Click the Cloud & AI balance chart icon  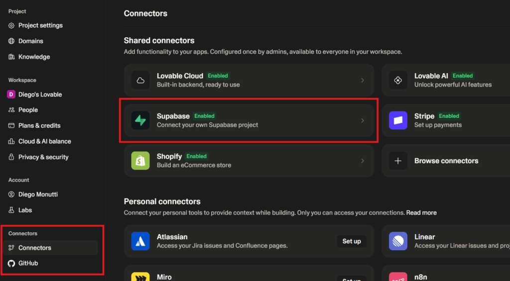(x=11, y=141)
